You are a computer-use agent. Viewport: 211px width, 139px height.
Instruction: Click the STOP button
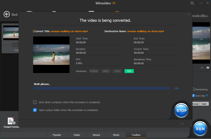point(181,110)
